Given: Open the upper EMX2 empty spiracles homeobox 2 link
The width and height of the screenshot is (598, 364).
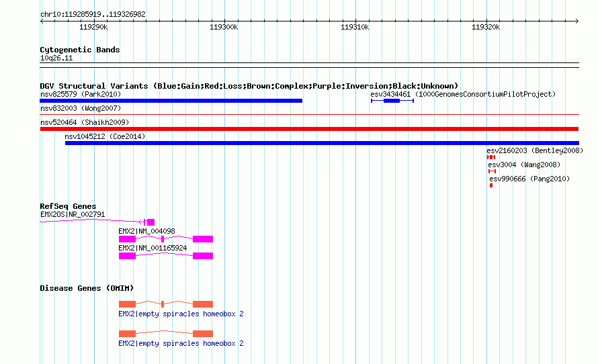Looking at the screenshot, I should [x=181, y=314].
